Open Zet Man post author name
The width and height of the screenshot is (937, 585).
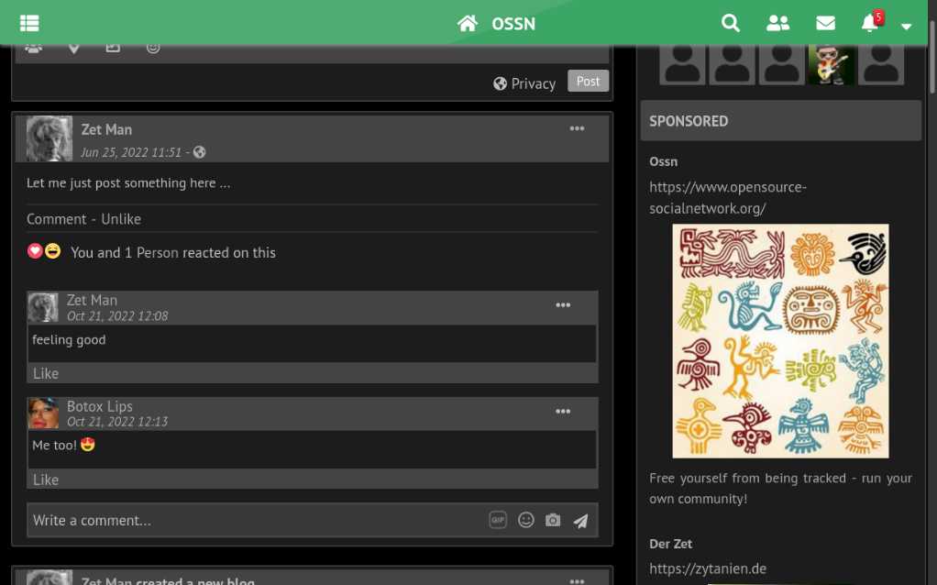pos(106,129)
